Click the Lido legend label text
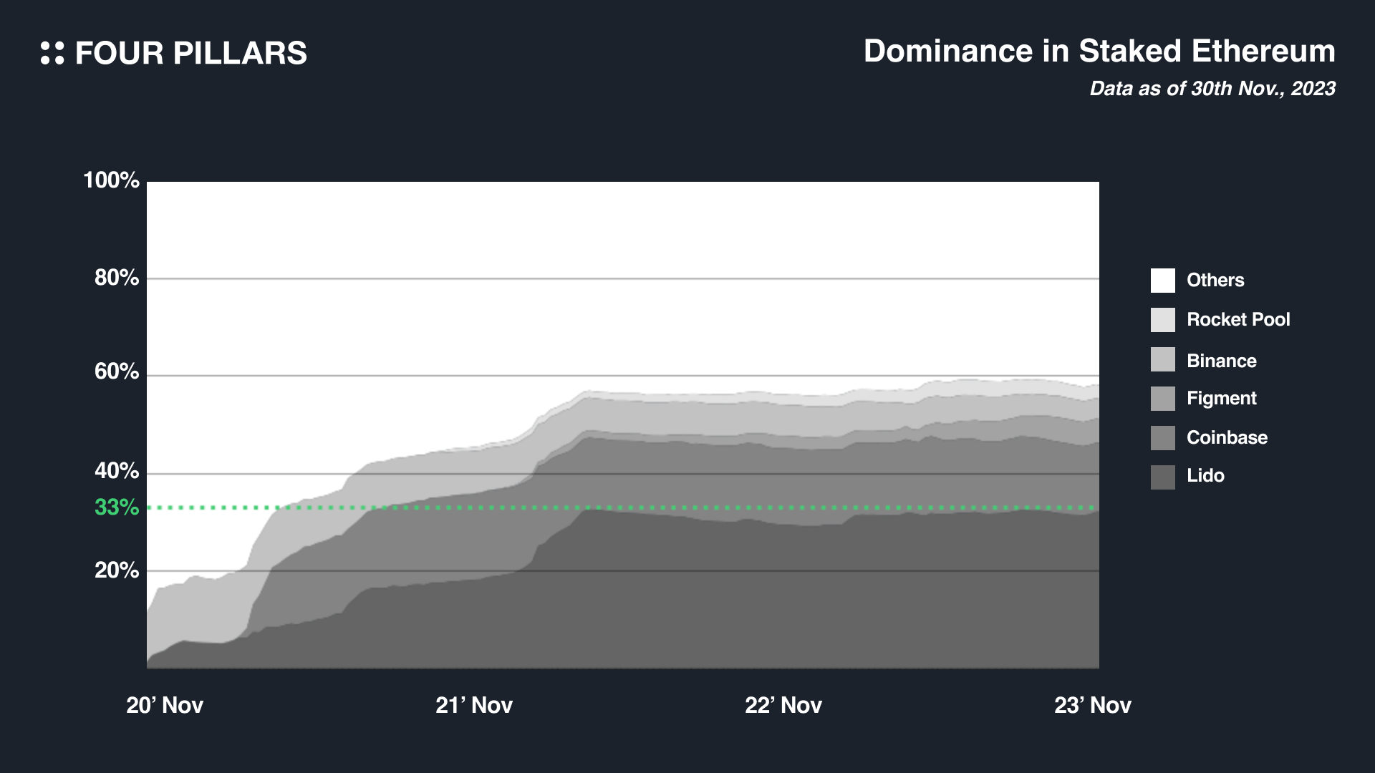 point(1205,476)
